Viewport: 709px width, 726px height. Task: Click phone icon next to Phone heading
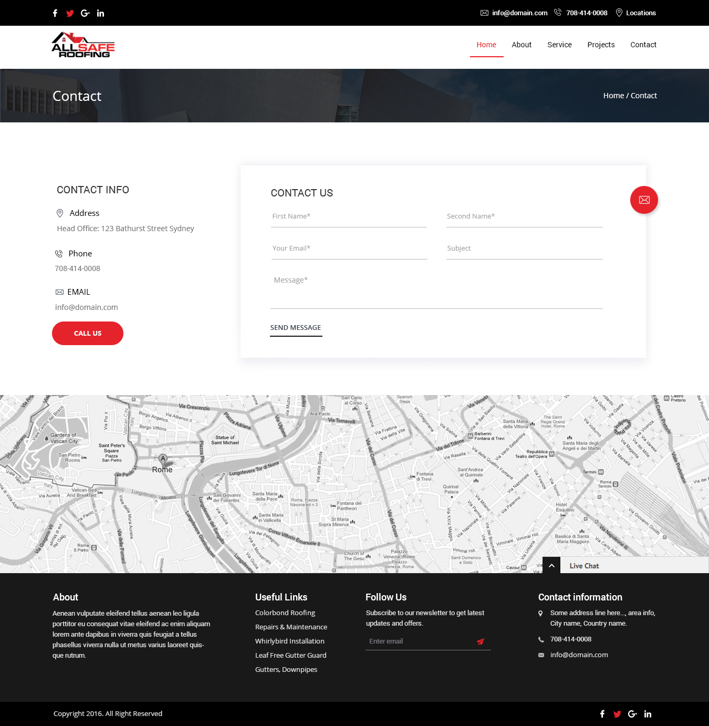(59, 254)
